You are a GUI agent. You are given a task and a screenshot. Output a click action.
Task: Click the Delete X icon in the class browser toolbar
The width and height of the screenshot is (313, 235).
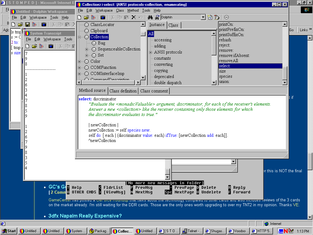pyautogui.click(x=134, y=17)
